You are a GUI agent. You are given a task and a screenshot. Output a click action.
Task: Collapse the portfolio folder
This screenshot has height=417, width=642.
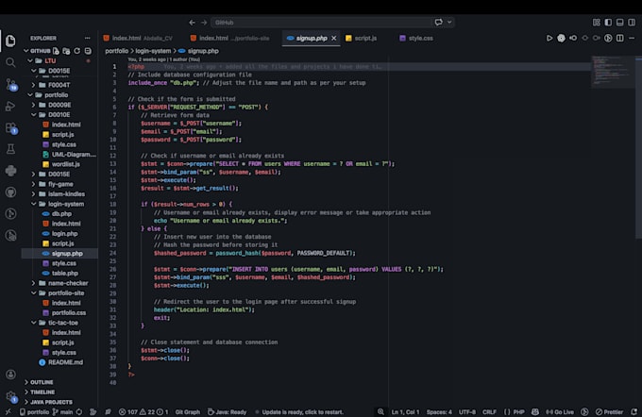pos(59,95)
